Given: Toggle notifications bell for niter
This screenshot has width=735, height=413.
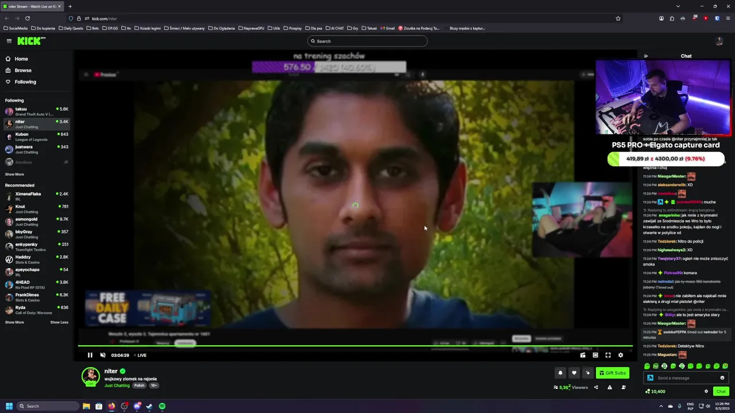Looking at the screenshot, I should click(560, 373).
